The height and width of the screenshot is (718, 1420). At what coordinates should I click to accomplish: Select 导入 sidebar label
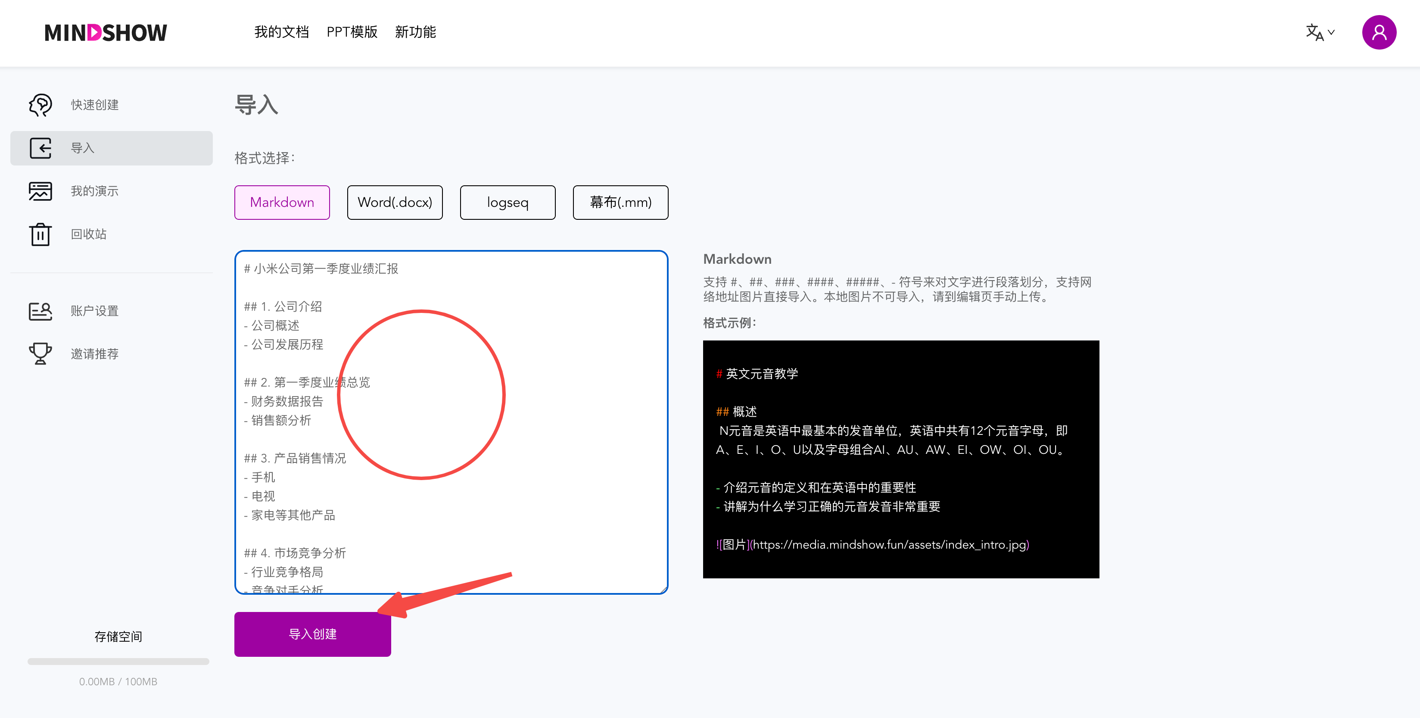[x=83, y=148]
